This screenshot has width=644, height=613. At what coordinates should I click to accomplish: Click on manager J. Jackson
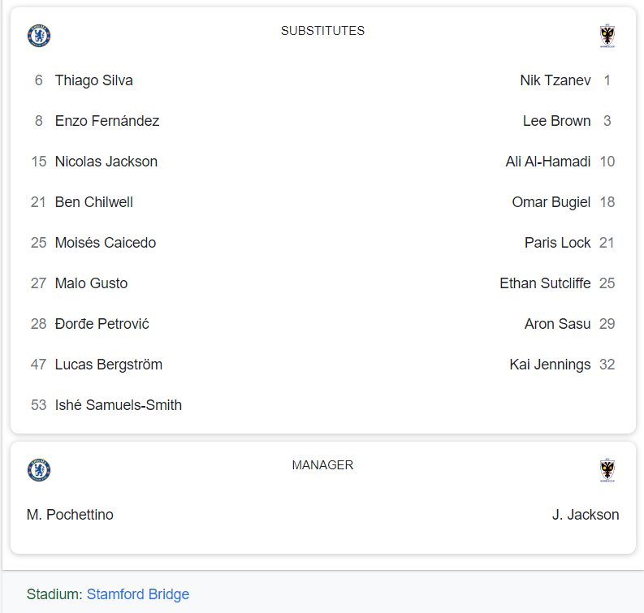coord(586,515)
